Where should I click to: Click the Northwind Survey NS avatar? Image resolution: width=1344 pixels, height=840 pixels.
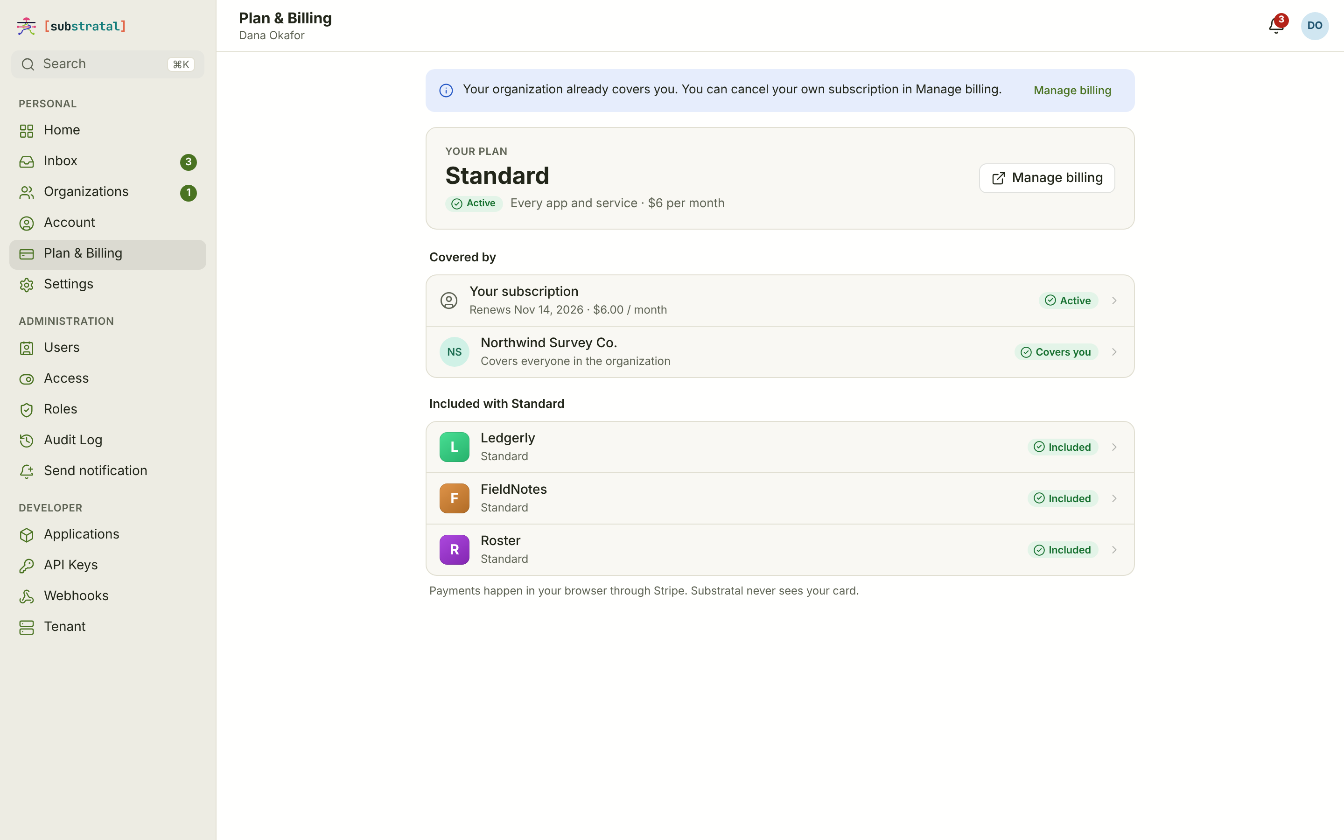454,352
